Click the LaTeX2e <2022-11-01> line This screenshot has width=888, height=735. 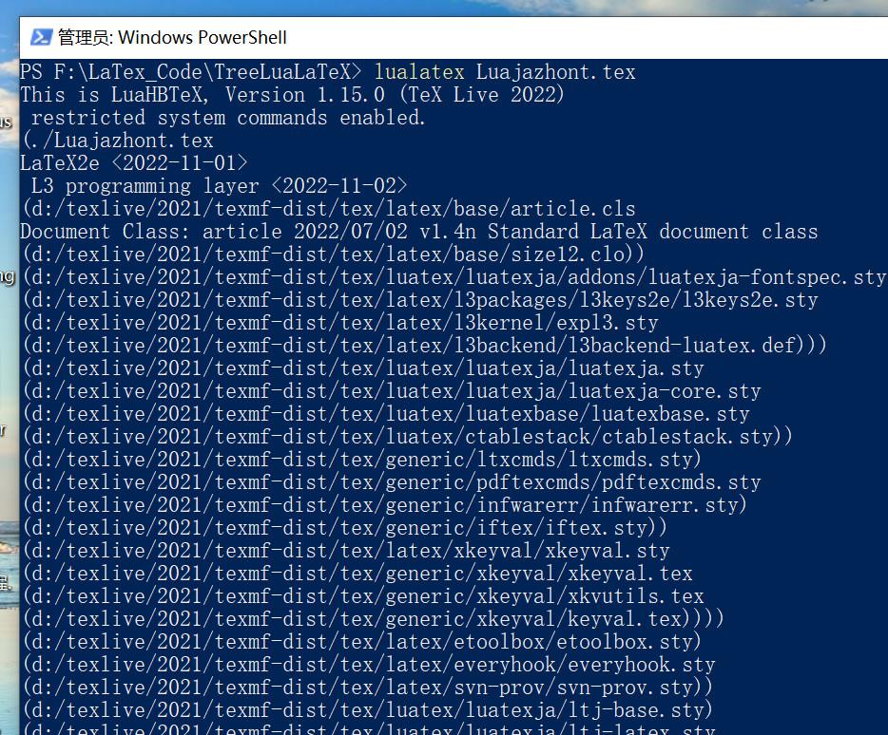[x=134, y=163]
